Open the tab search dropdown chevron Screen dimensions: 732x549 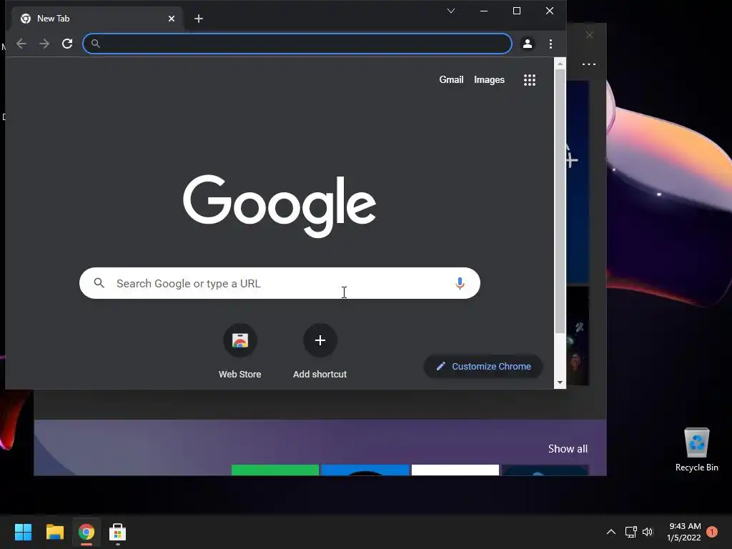pyautogui.click(x=451, y=11)
